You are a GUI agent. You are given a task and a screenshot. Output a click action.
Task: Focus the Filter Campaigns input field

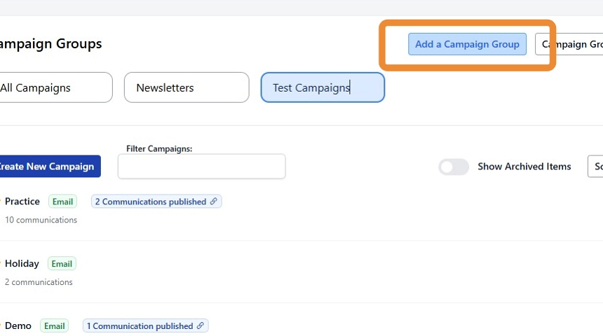click(202, 167)
